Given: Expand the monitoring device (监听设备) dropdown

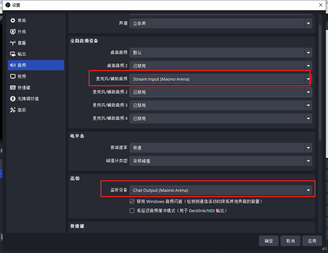Looking at the screenshot, I should [220, 190].
